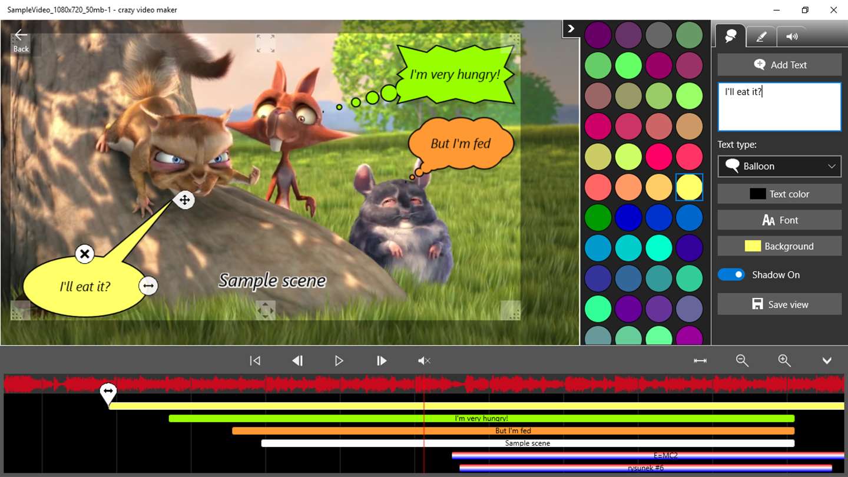The height and width of the screenshot is (477, 848).
Task: Select the yellow timeline track
Action: (477, 406)
